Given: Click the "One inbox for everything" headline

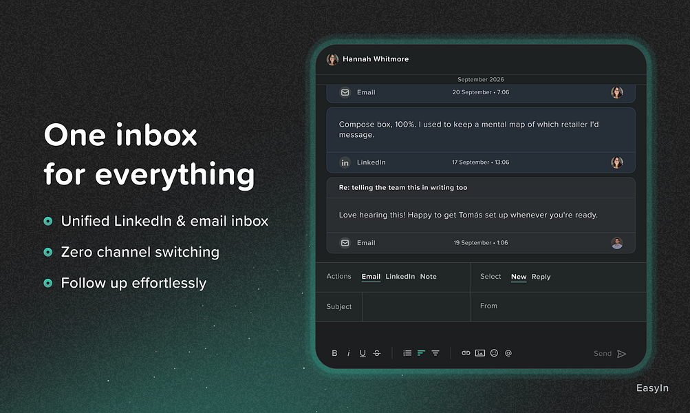Looking at the screenshot, I should 149,155.
